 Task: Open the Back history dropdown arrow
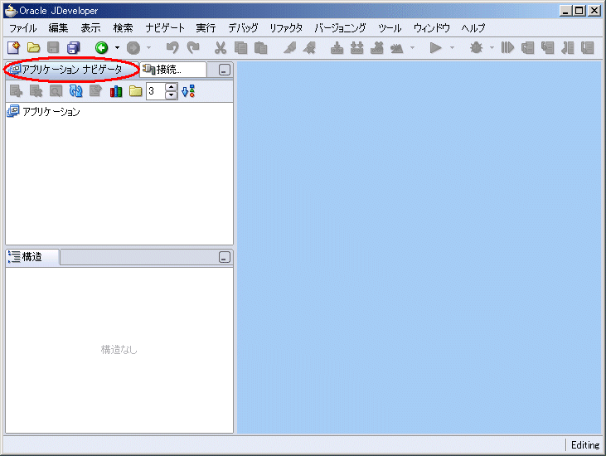tap(117, 48)
